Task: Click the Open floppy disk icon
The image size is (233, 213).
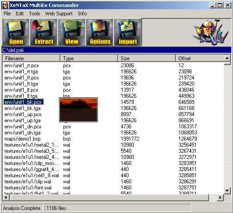Action: [x=15, y=32]
